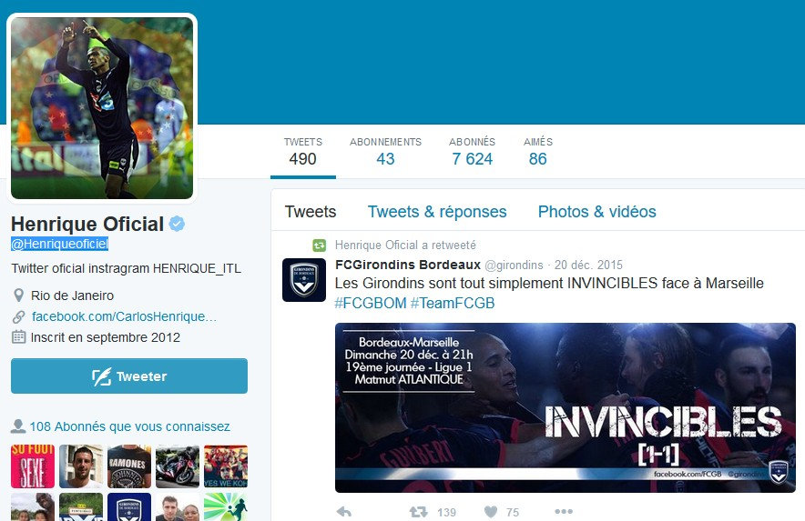805x521 pixels.
Task: Open the INVINCIBLES match image
Action: (566, 407)
